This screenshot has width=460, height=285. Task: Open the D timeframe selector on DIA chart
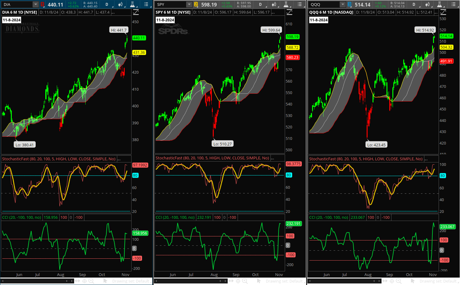click(107, 4)
